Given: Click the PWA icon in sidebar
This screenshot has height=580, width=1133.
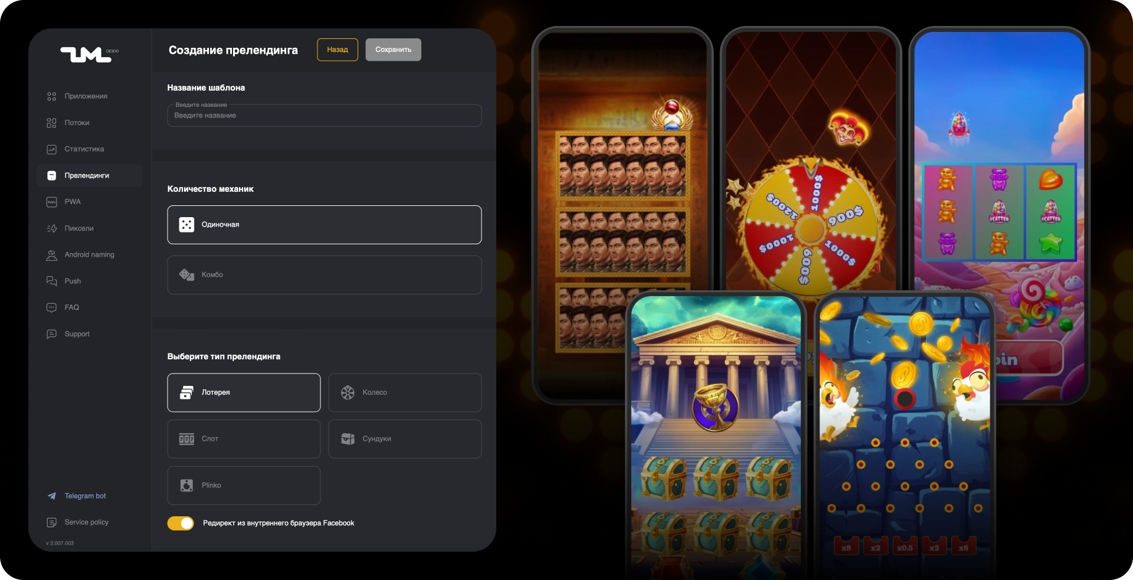Looking at the screenshot, I should [51, 202].
